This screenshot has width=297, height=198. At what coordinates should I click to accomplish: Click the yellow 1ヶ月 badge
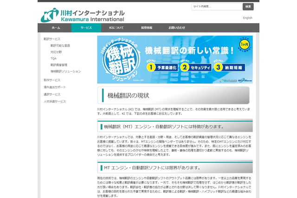245,45
